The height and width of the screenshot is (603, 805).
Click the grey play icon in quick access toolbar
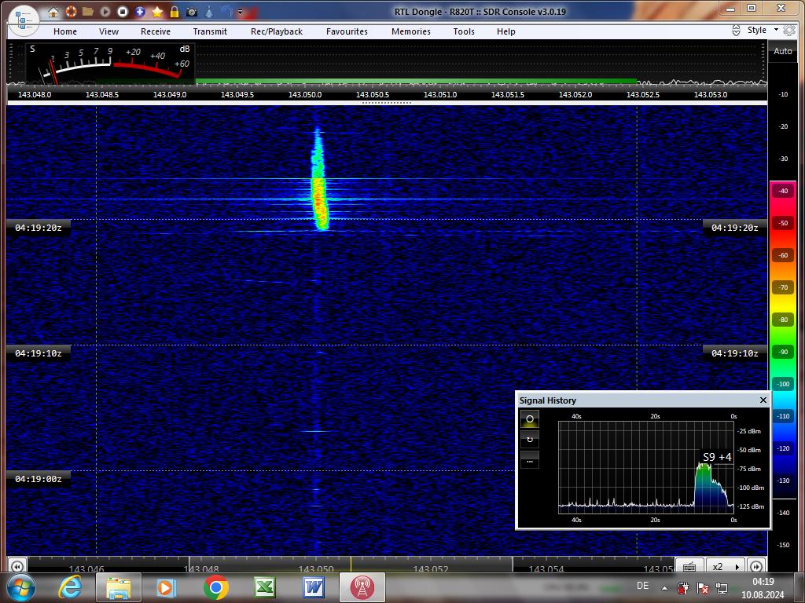point(105,11)
